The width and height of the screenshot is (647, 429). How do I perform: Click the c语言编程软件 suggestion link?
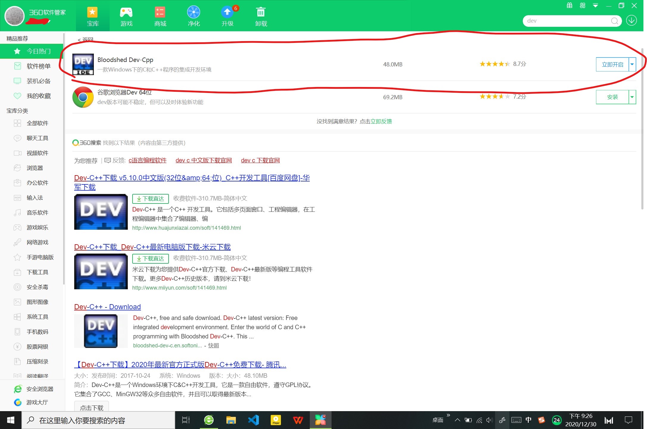click(x=147, y=160)
